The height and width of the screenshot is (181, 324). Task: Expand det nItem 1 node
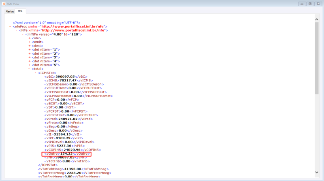[30, 49]
